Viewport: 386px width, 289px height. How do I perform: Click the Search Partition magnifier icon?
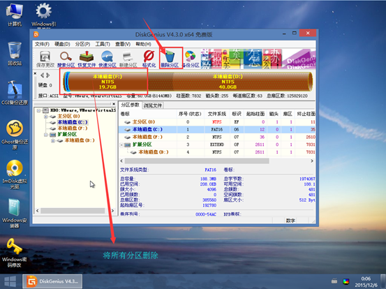(x=66, y=59)
